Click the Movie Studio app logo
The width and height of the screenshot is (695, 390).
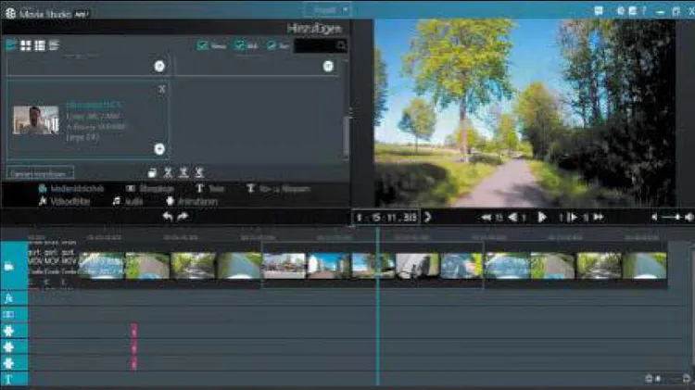pyautogui.click(x=10, y=13)
